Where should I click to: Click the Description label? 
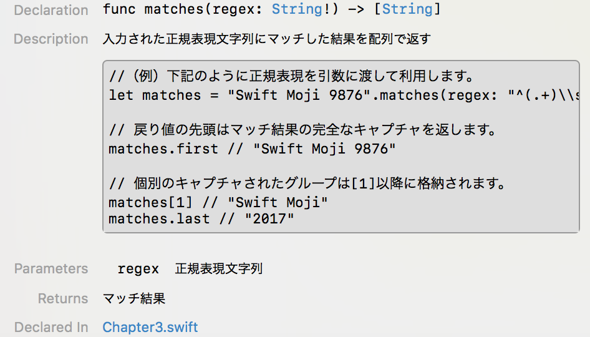(x=51, y=39)
